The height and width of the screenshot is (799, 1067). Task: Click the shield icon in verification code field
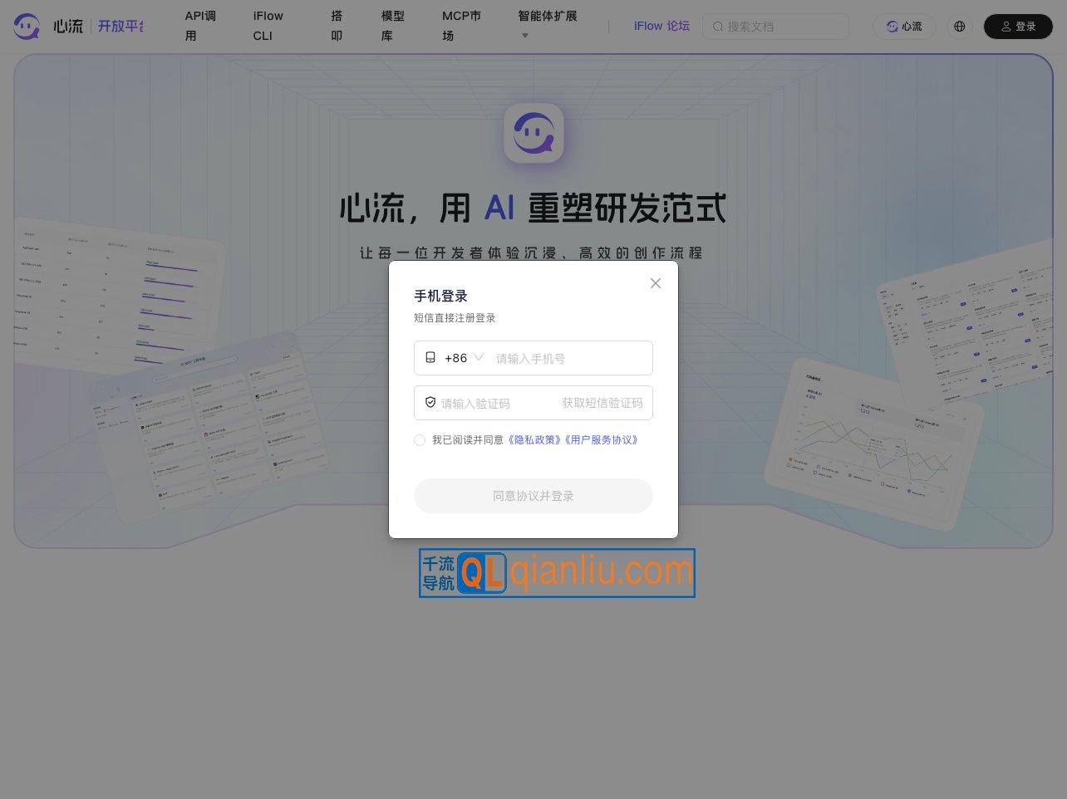[x=430, y=402]
